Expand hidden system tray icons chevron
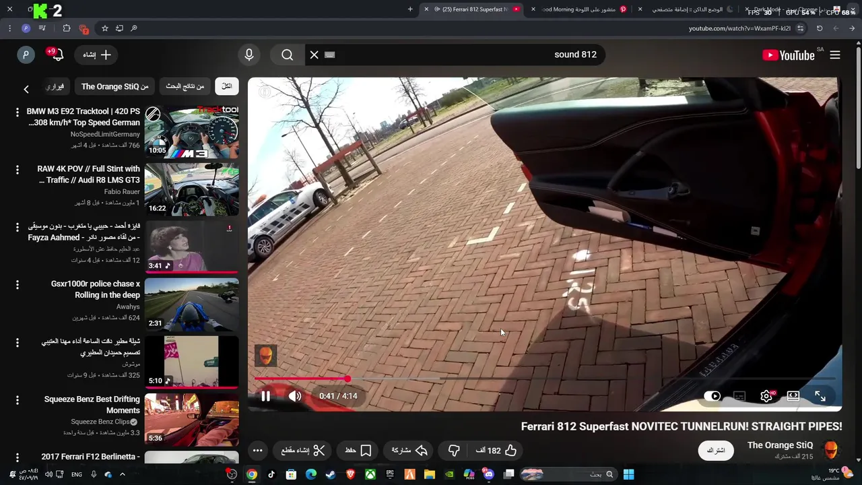 click(x=122, y=474)
